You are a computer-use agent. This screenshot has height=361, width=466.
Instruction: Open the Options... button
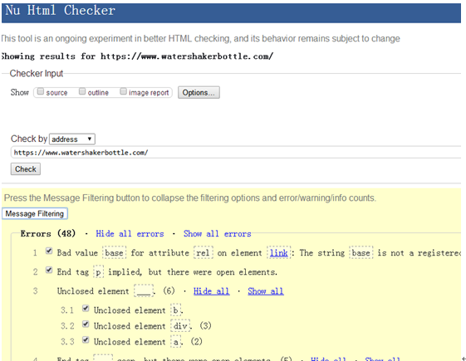[199, 92]
